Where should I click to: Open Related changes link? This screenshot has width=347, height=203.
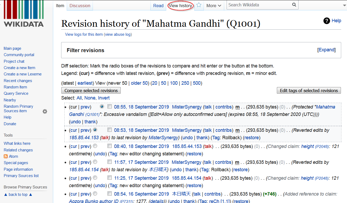coord(18,150)
